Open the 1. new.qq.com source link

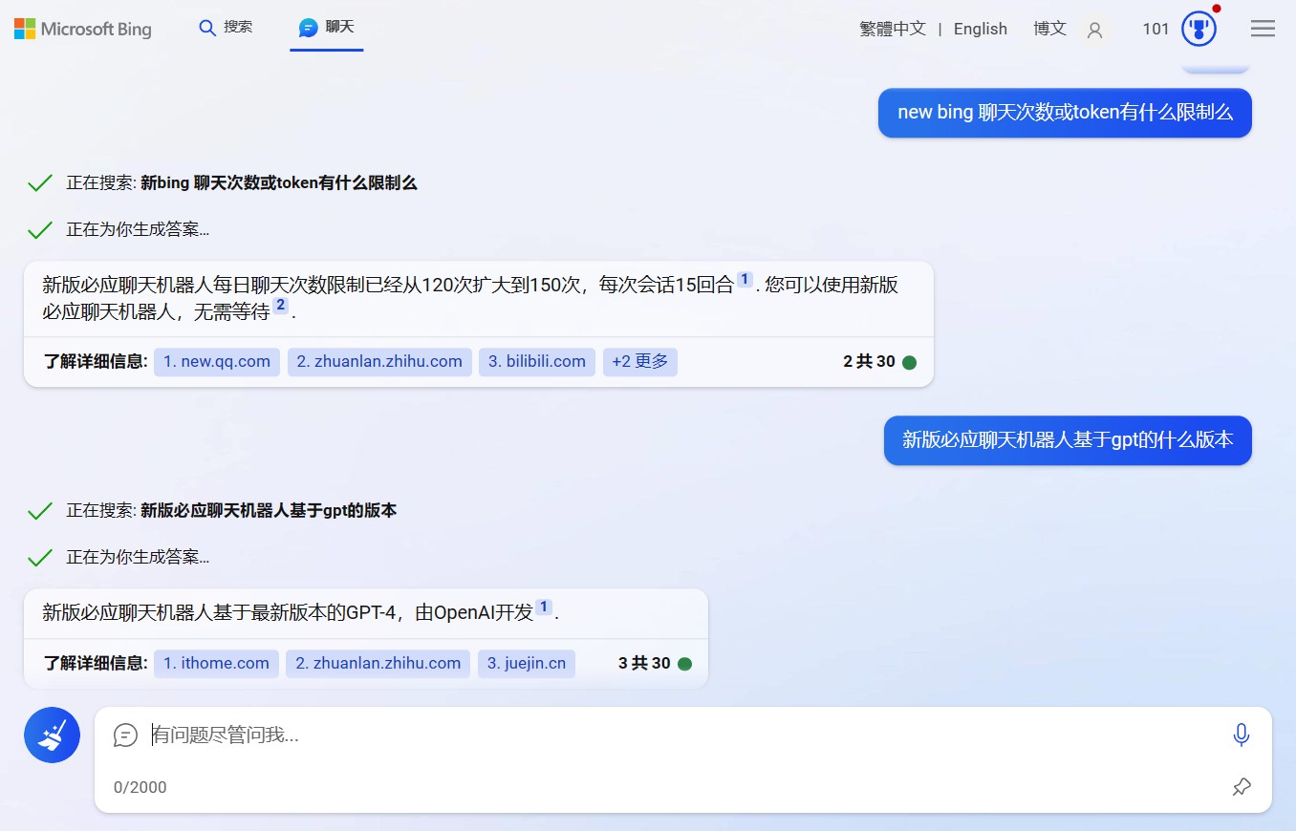(217, 362)
